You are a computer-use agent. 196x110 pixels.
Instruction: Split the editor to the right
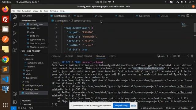[188, 16]
